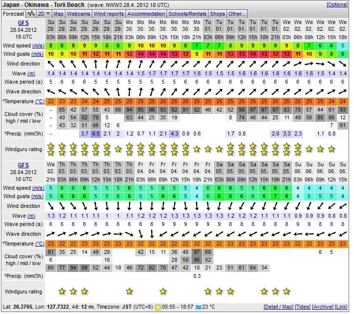The image size is (354, 314).
Task: Click Wind gusts (m/s) unit link in upper table
Action: (x=37, y=54)
